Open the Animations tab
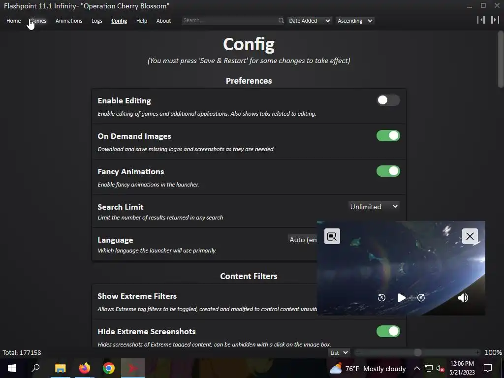 (x=69, y=21)
